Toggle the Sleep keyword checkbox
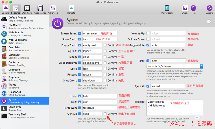 [x=80, y=57]
